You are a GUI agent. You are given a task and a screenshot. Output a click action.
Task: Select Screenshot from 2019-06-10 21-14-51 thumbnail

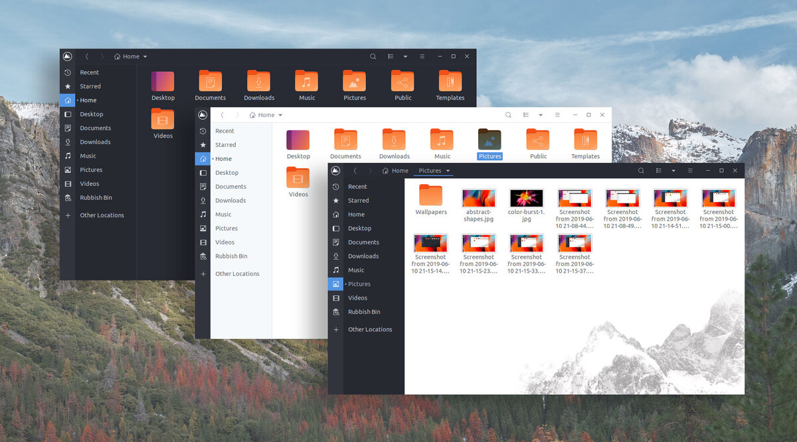click(670, 198)
